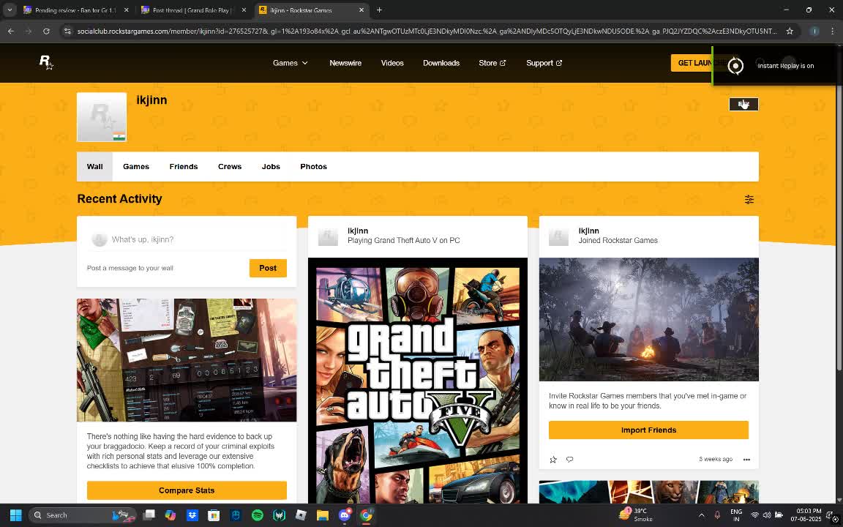Image resolution: width=843 pixels, height=527 pixels.
Task: Click the Get Launcher button
Action: click(x=692, y=63)
